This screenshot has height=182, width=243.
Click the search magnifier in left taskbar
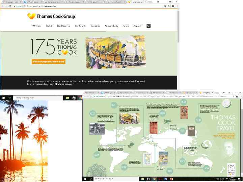[x=10, y=98]
